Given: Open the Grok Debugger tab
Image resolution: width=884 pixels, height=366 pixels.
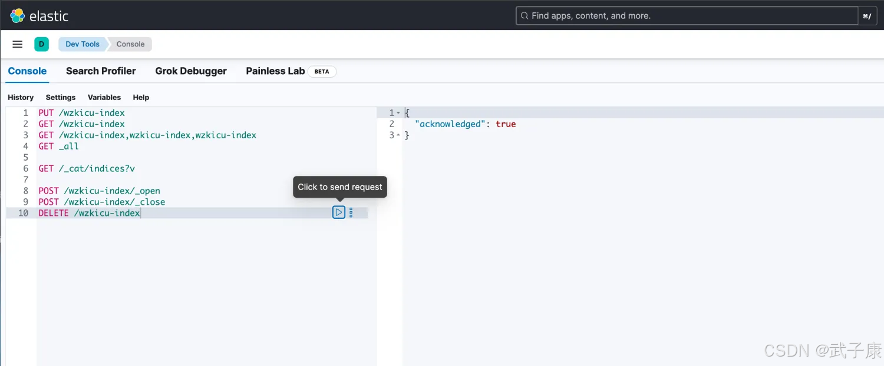Looking at the screenshot, I should 191,71.
